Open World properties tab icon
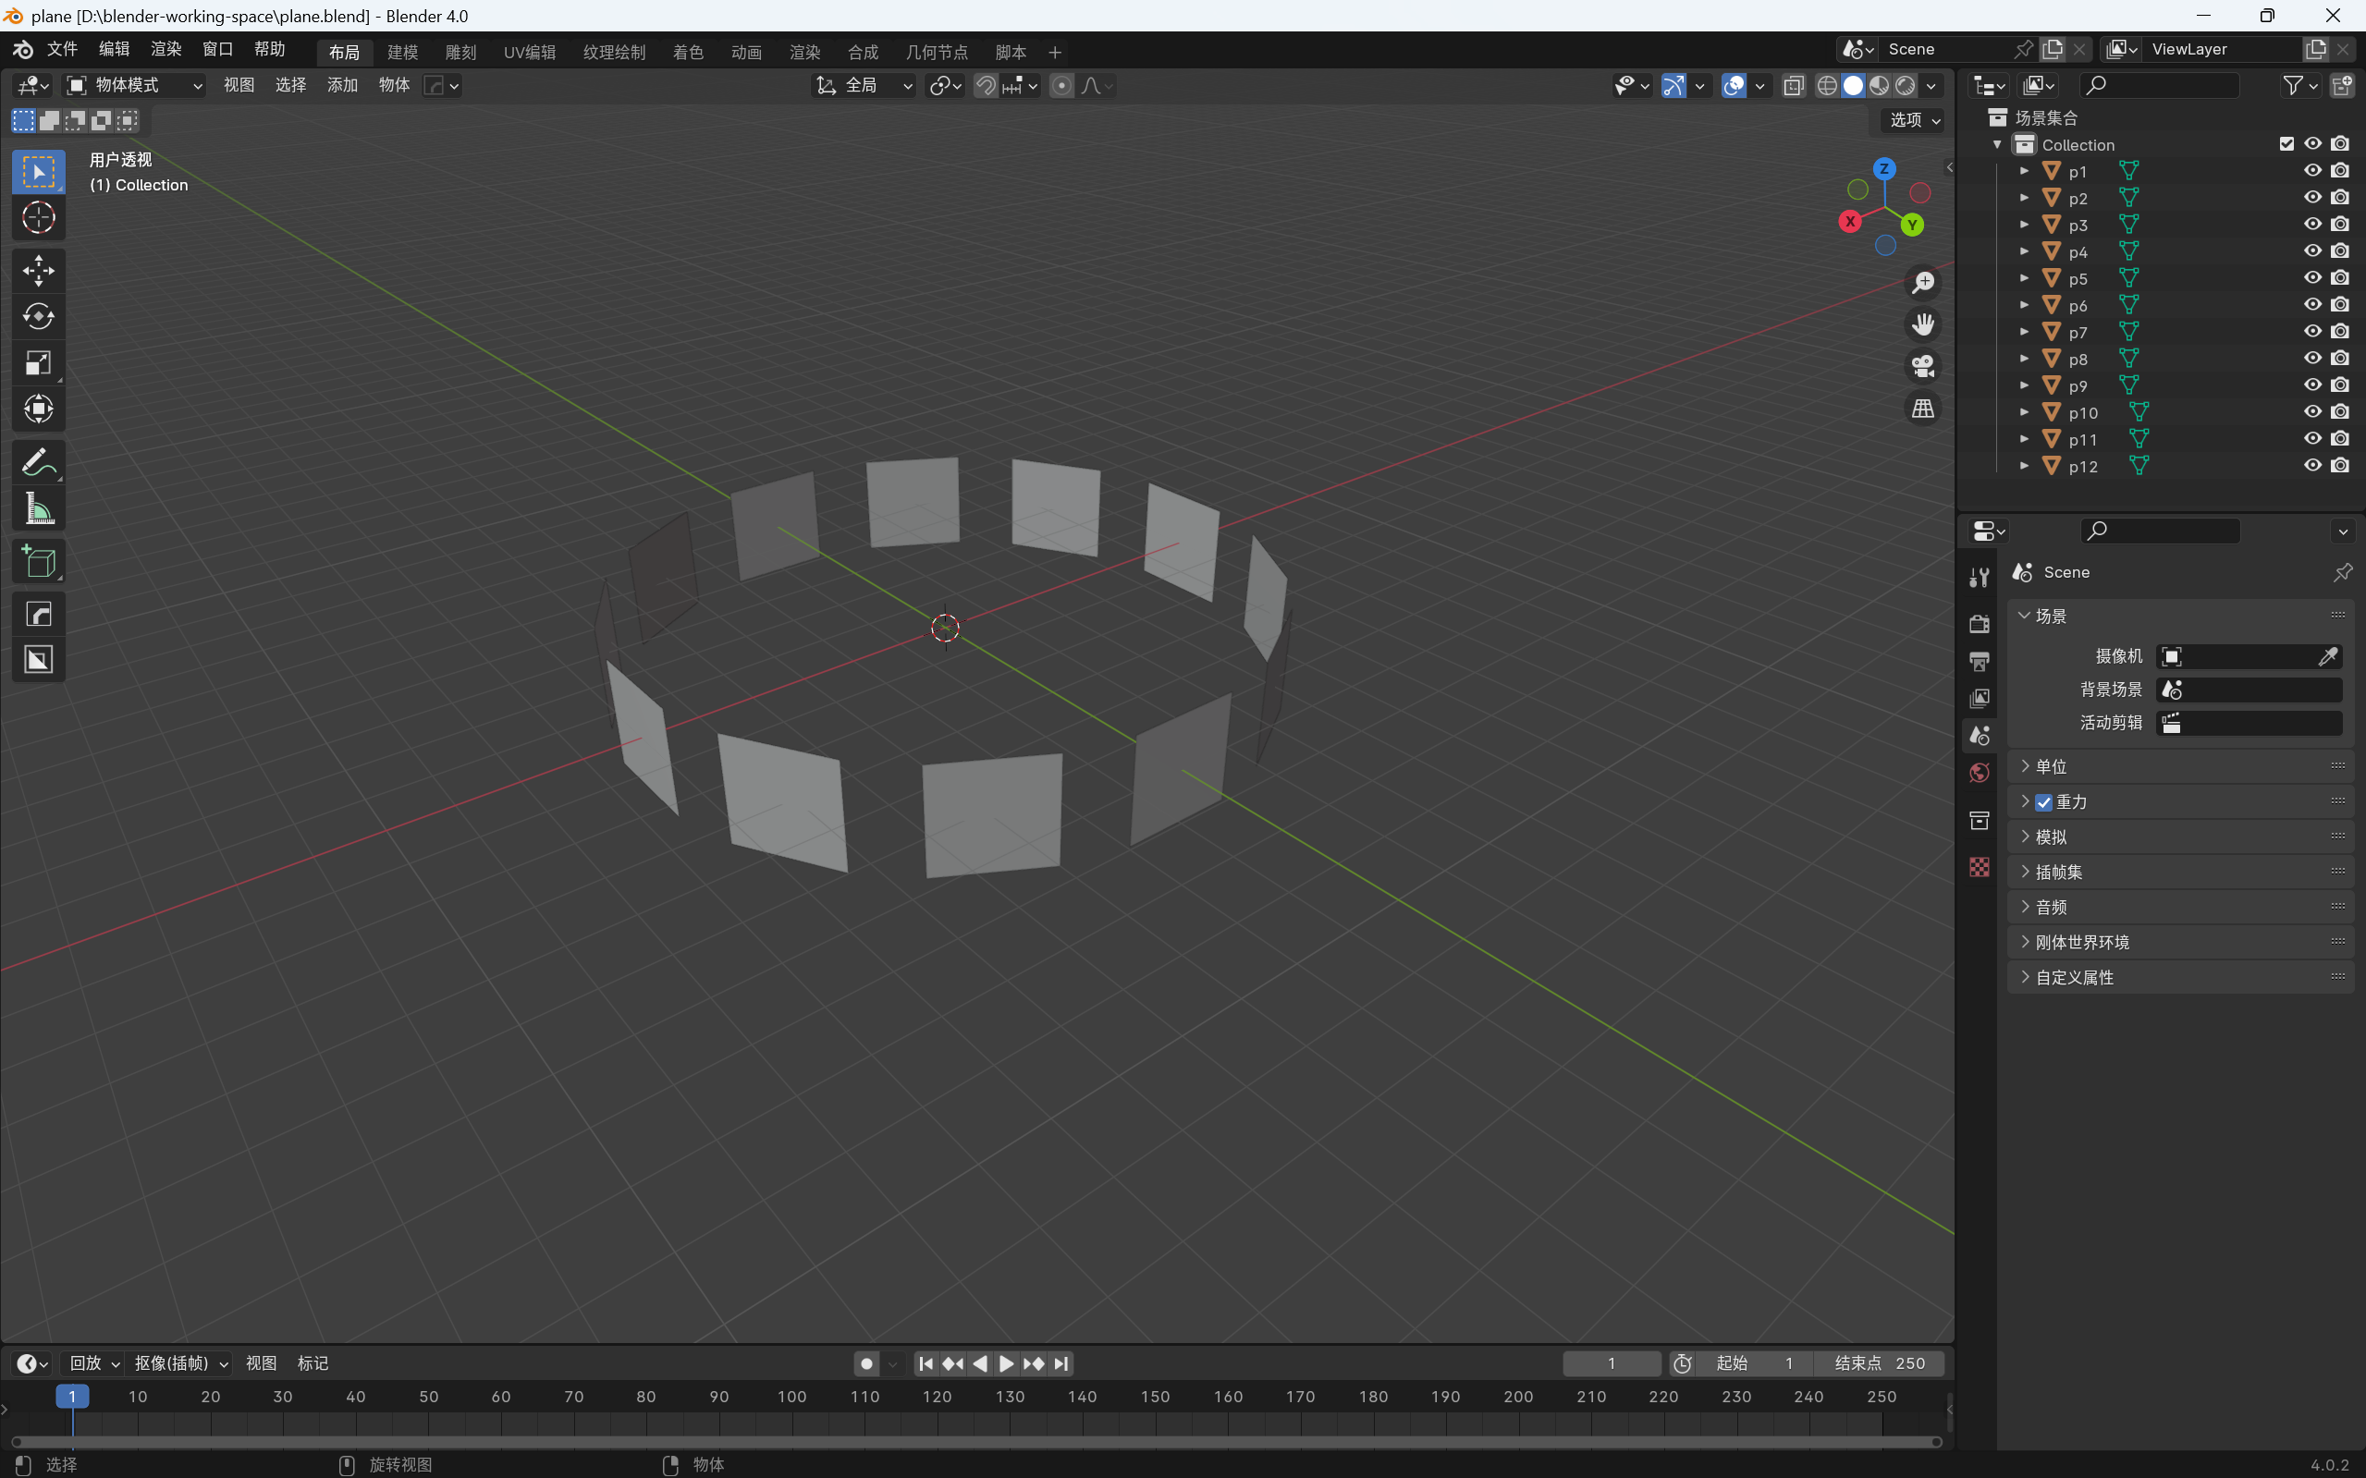Image resolution: width=2366 pixels, height=1478 pixels. [1979, 774]
